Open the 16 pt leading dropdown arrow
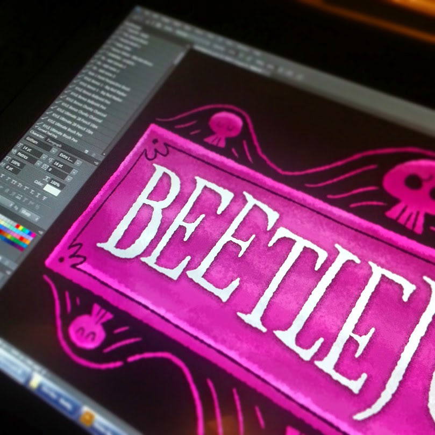This screenshot has width=435, height=435. click(74, 172)
